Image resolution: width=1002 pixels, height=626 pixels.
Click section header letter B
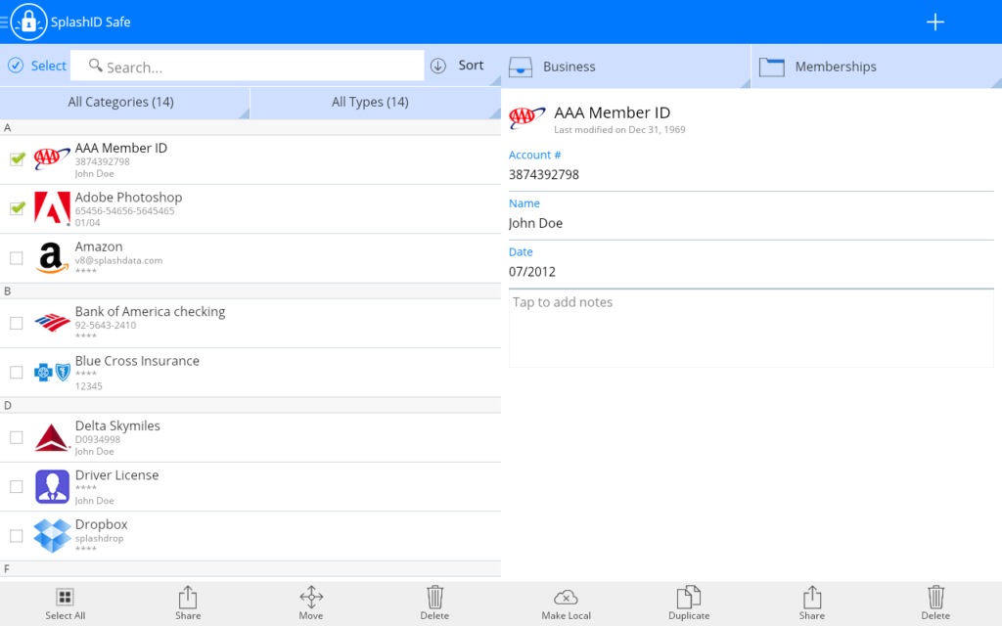(x=8, y=291)
